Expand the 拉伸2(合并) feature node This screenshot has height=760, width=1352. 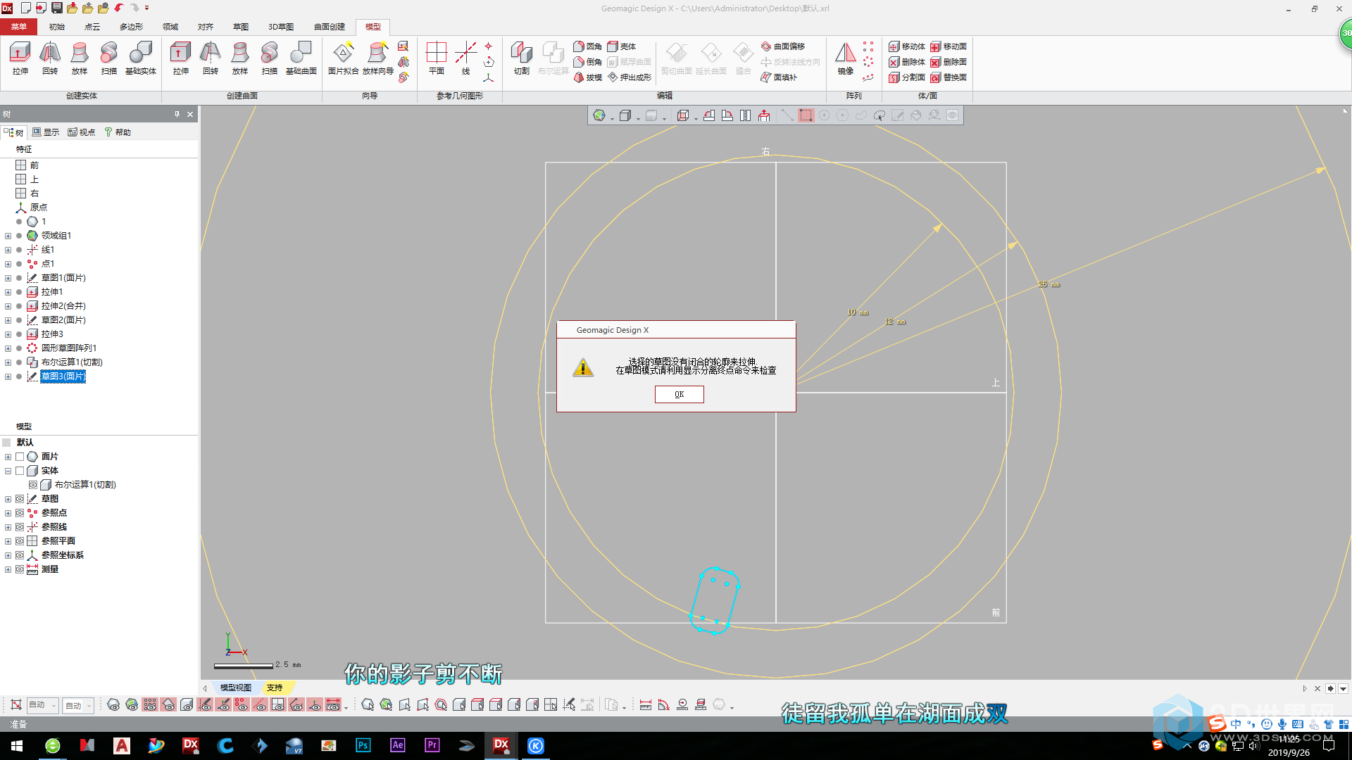[8, 306]
